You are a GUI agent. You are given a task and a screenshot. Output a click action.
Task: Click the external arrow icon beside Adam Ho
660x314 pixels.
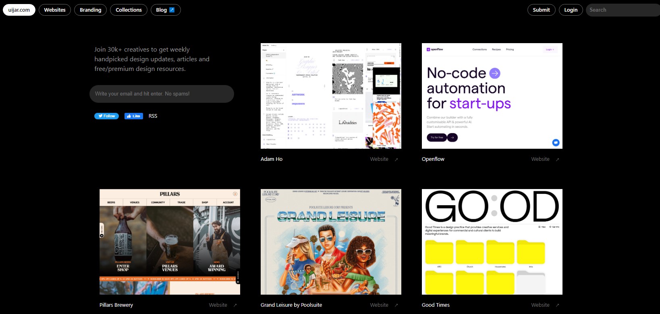coord(396,160)
